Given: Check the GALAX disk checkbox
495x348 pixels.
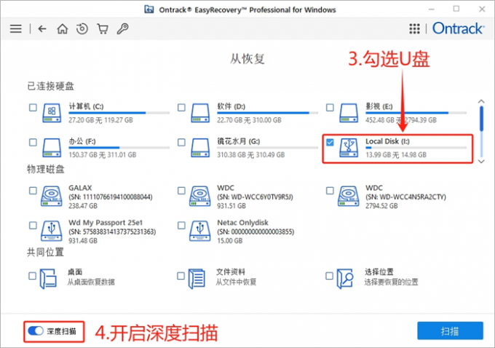Looking at the screenshot, I should pos(33,191).
